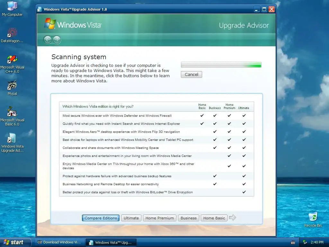
Task: Cancel the system scan
Action: [191, 74]
